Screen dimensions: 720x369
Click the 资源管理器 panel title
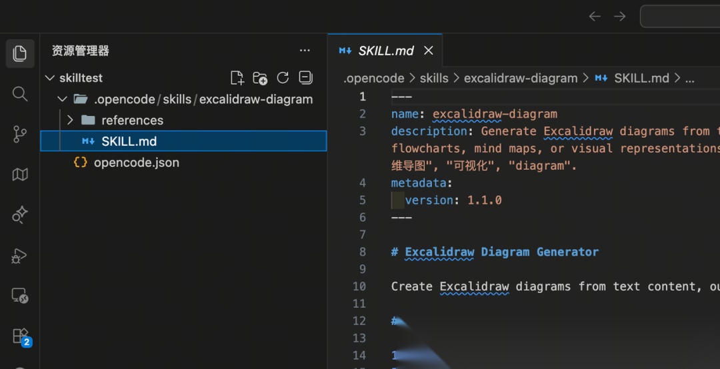(81, 51)
